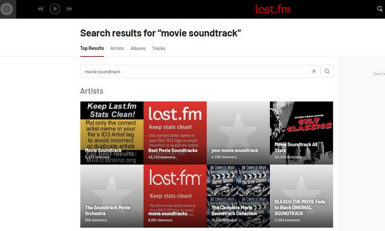Image resolution: width=385 pixels, height=231 pixels.
Task: Open BLEACH THE MOVIE Fade to Black artist
Action: click(302, 196)
